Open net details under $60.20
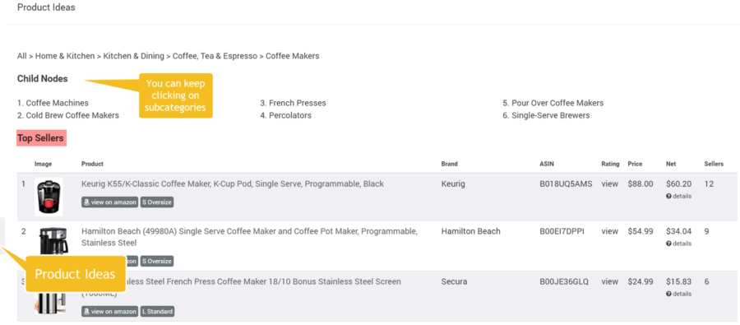740x325 pixels. (678, 196)
